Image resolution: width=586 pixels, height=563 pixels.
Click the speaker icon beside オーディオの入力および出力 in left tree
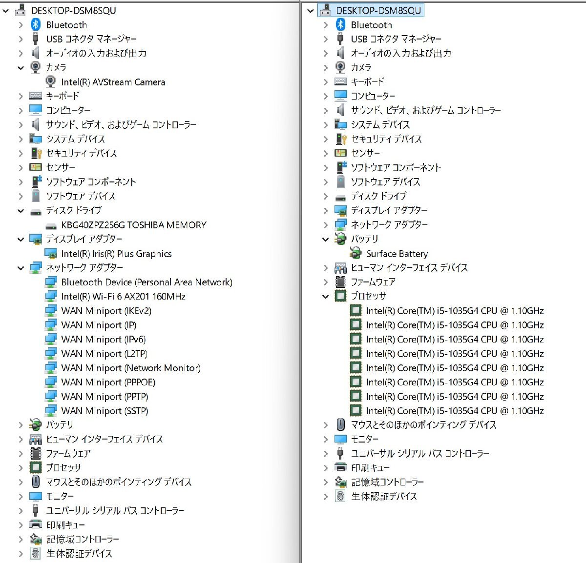point(35,53)
